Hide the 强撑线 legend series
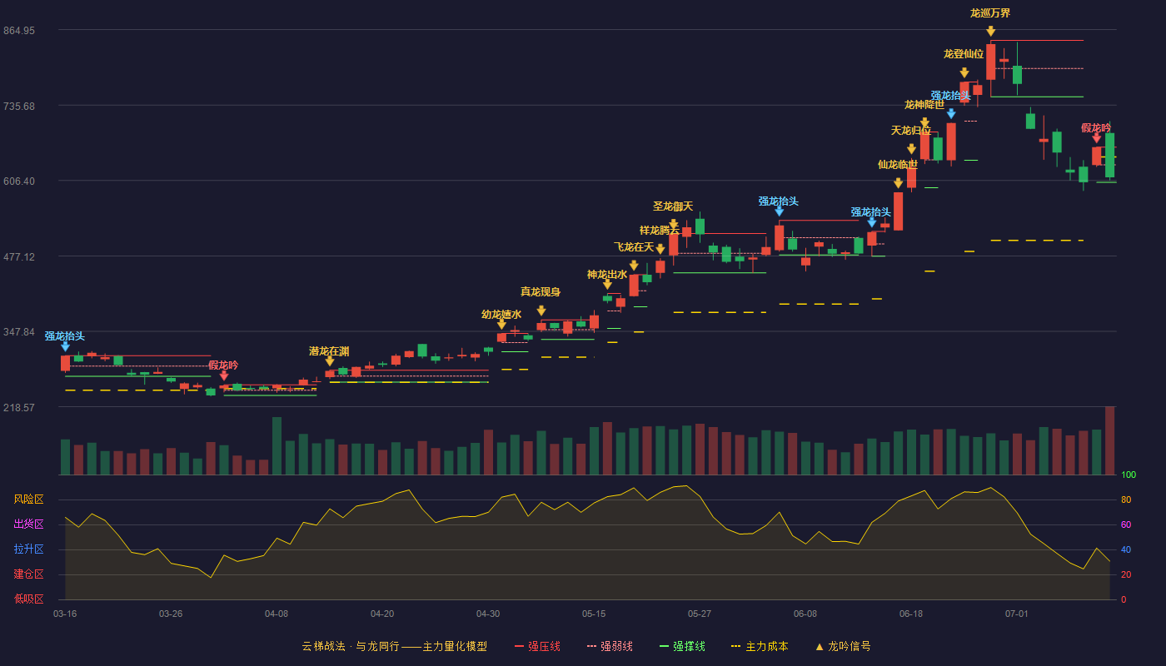Viewport: 1166px width, 666px height. [683, 646]
